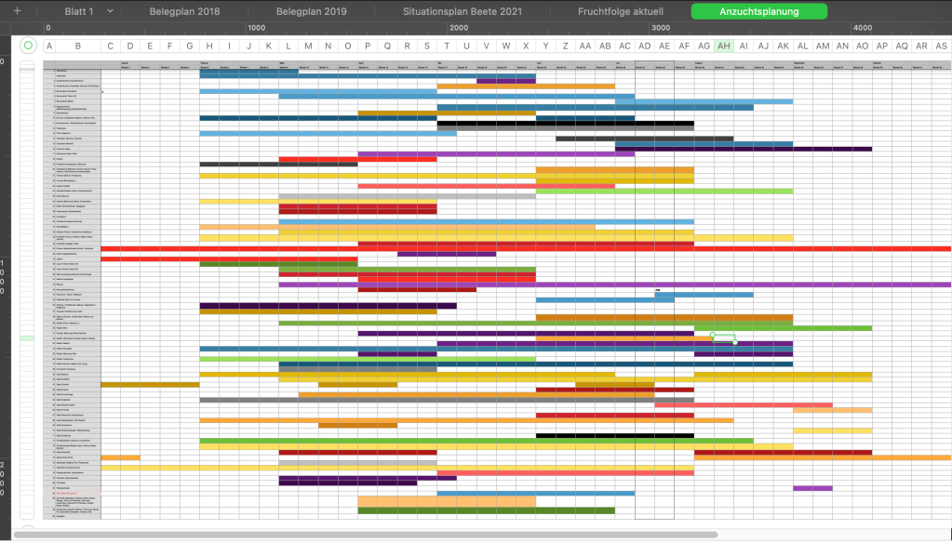Select column A header
The height and width of the screenshot is (542, 952).
(x=48, y=46)
